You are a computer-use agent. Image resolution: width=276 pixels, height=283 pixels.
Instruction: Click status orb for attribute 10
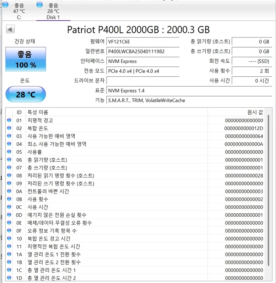(x=9, y=238)
